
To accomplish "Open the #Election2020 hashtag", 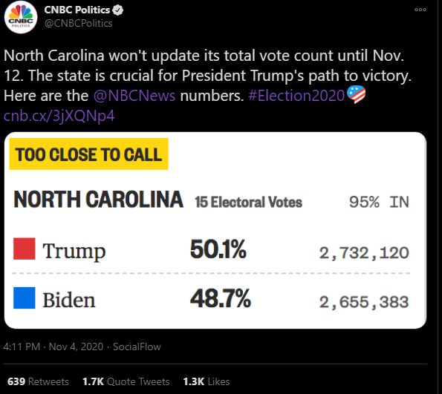I will pos(296,96).
